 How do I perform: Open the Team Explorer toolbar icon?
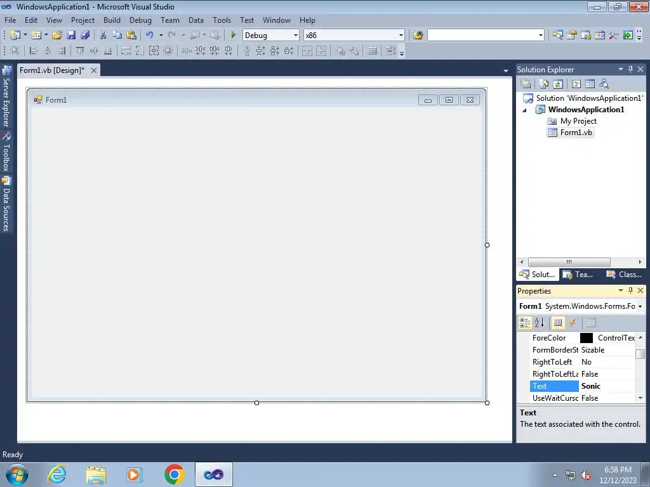(586, 36)
